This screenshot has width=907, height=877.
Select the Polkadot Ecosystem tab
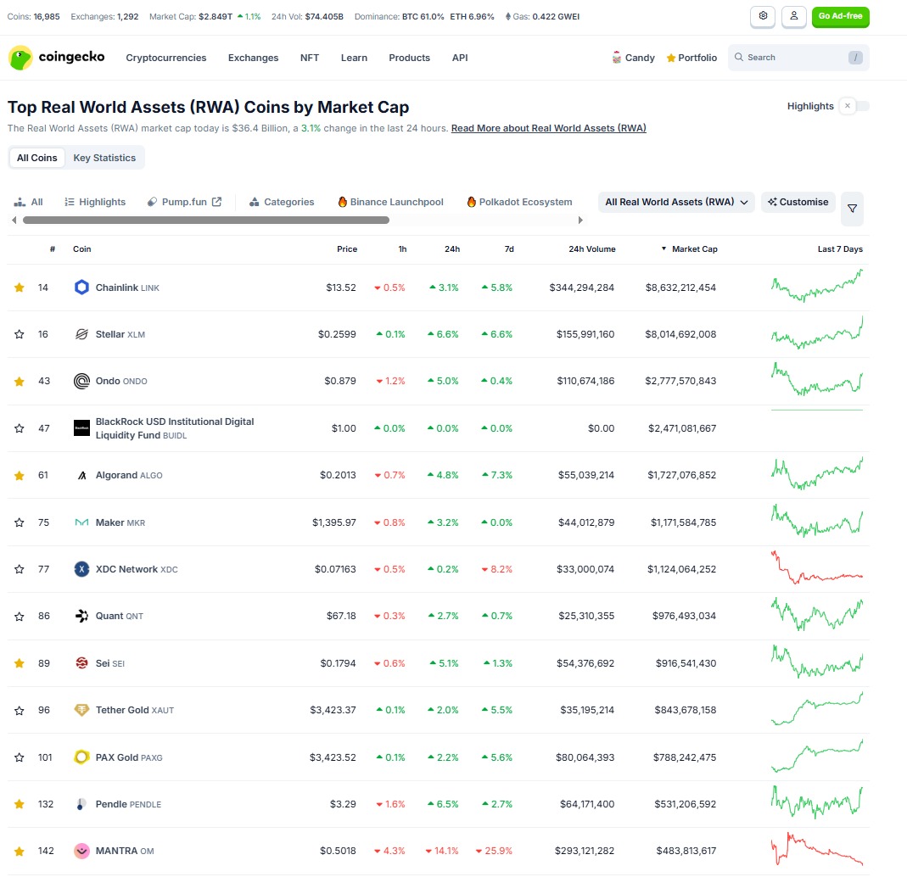(519, 202)
